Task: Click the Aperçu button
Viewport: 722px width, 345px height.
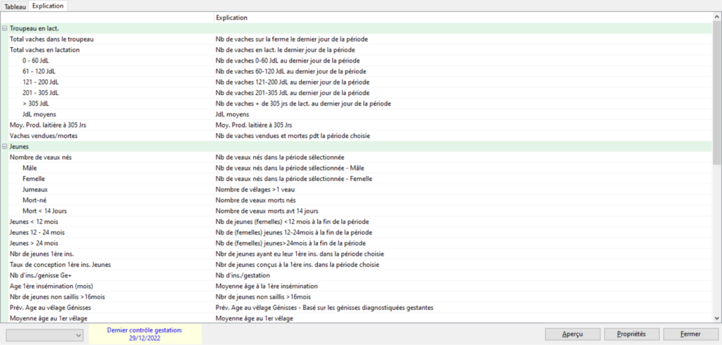Action: [572, 334]
